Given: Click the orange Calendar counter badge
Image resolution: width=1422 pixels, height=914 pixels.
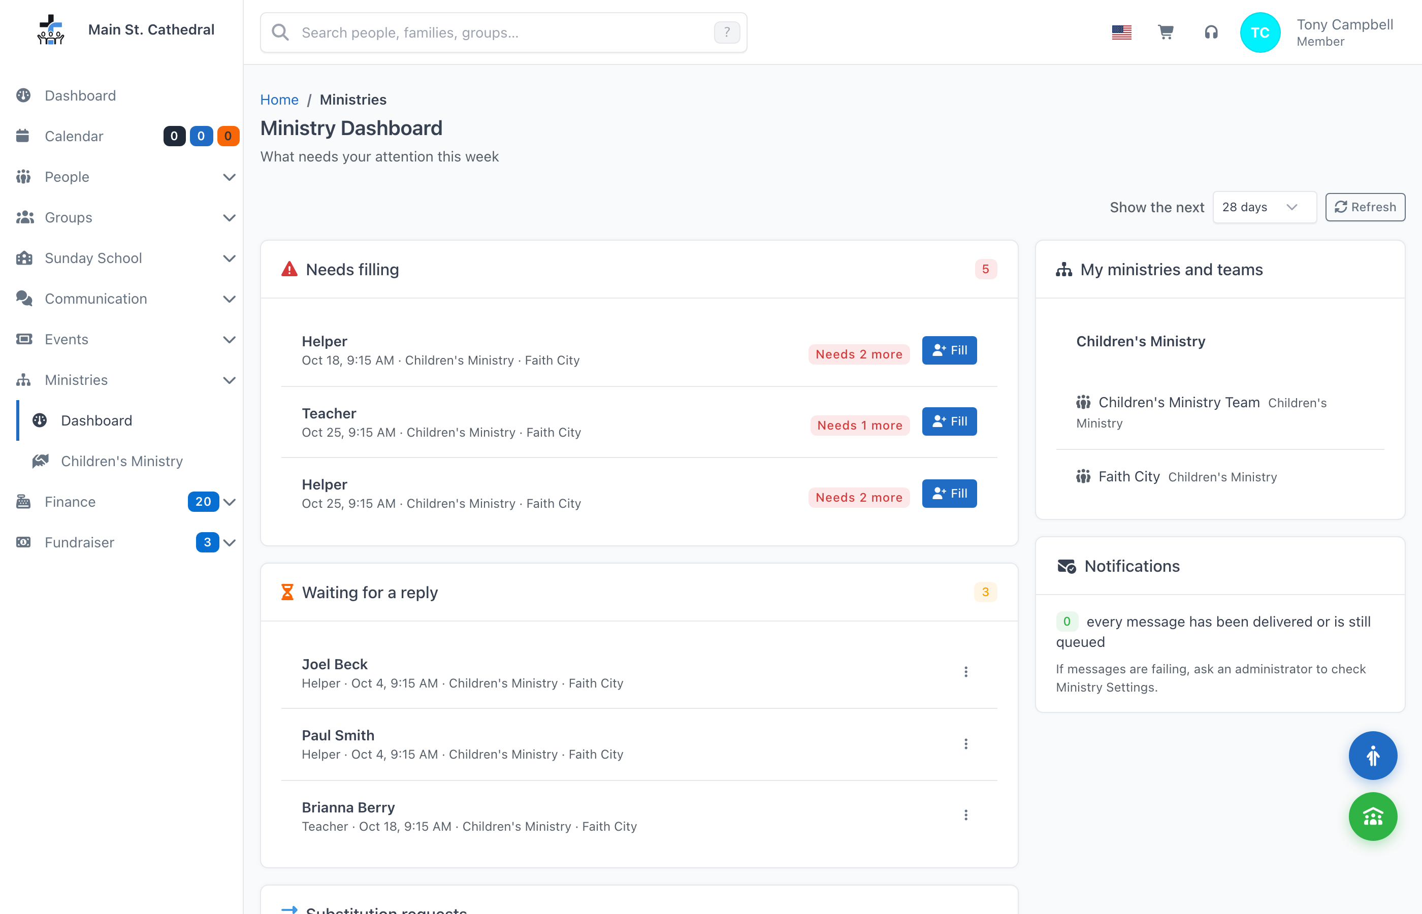Looking at the screenshot, I should pos(228,136).
